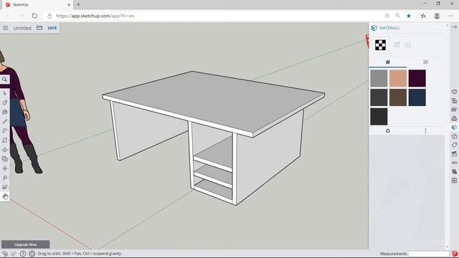The width and height of the screenshot is (459, 258).
Task: Click the browser favorites star icon
Action: (409, 16)
